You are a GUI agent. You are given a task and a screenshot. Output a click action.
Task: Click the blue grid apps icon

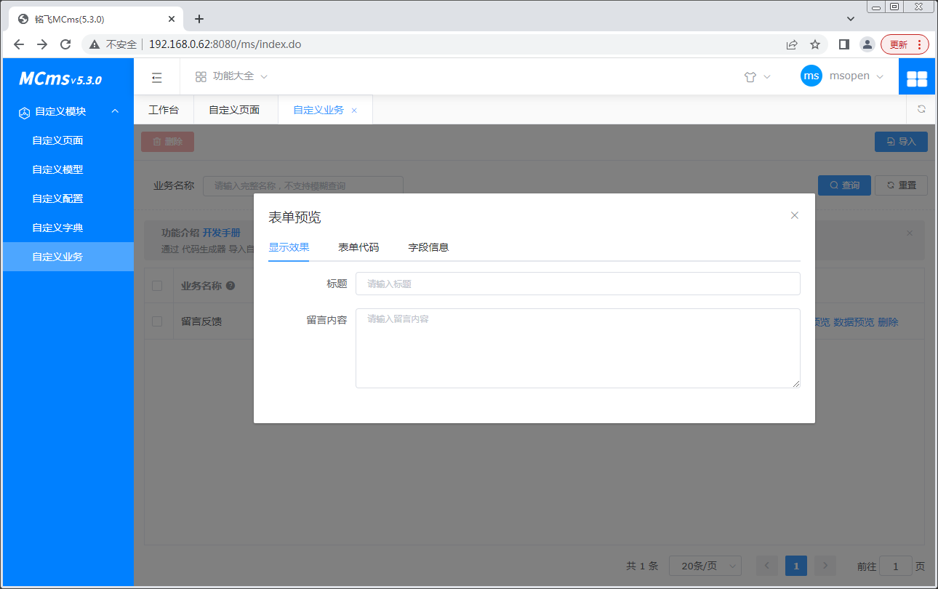(917, 77)
